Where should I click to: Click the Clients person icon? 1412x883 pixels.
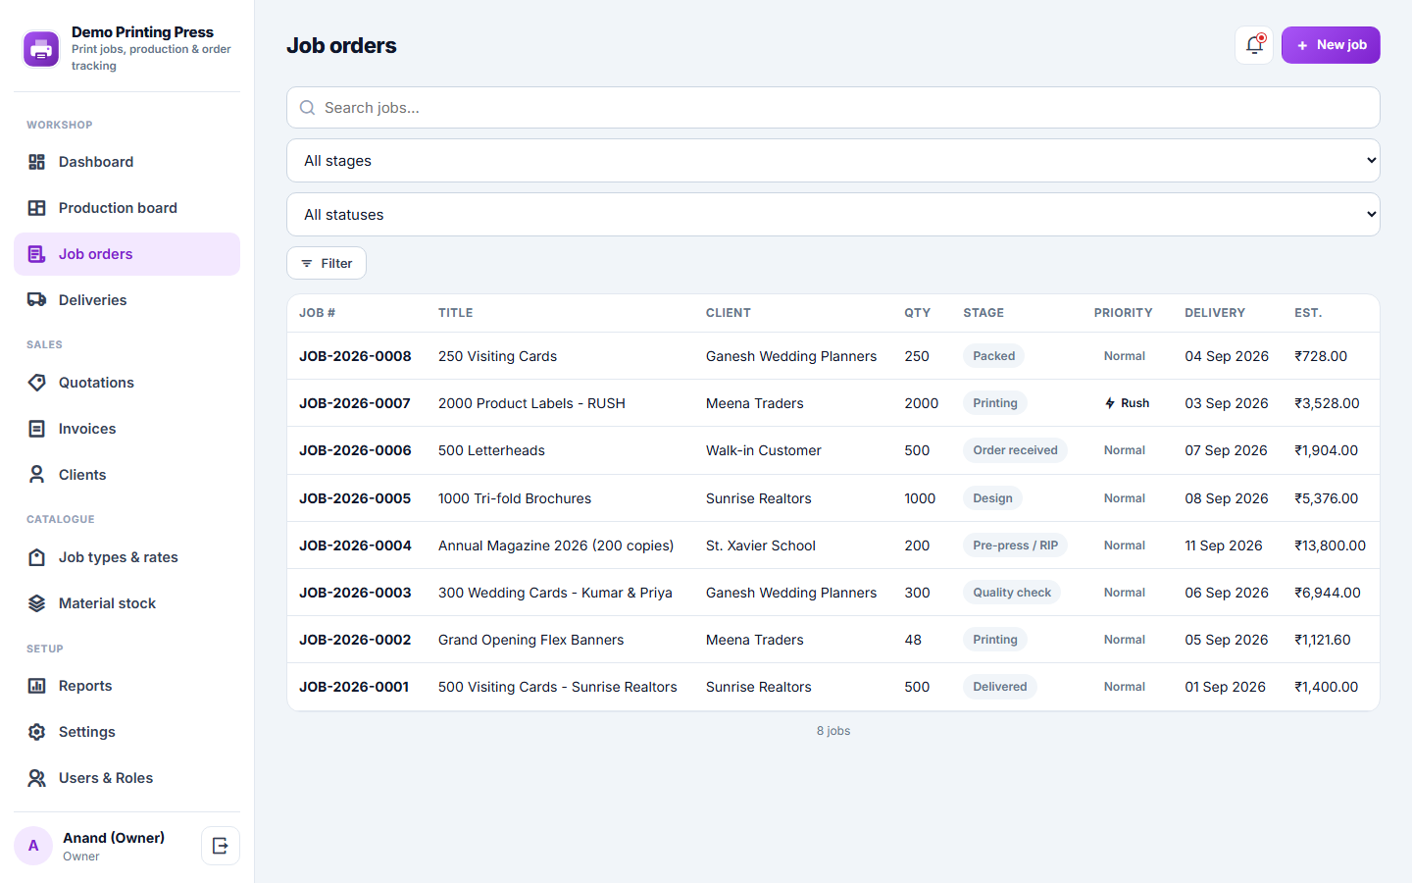(x=36, y=475)
